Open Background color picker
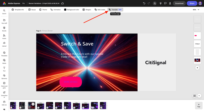This screenshot has width=204, height=112. (x=72, y=9)
